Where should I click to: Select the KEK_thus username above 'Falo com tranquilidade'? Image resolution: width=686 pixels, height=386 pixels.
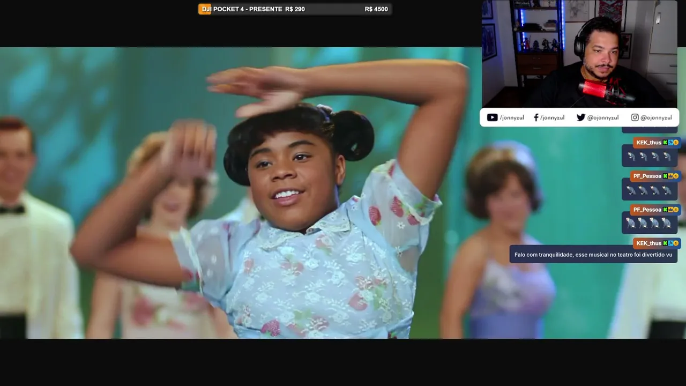[648, 243]
